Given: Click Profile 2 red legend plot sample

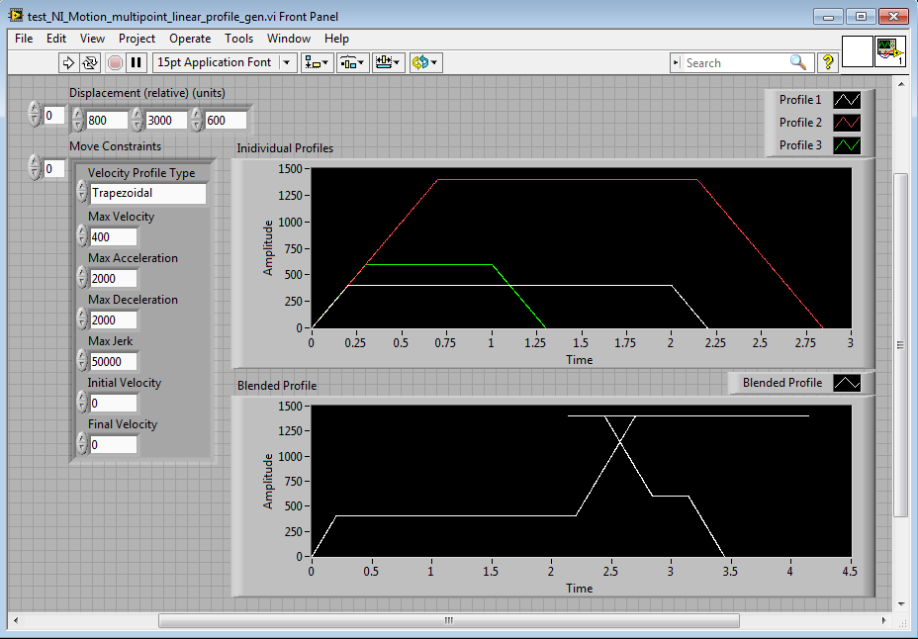Looking at the screenshot, I should 847,123.
